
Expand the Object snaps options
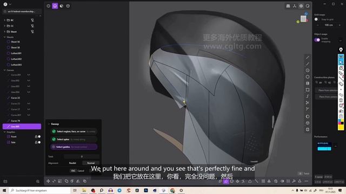point(341,41)
